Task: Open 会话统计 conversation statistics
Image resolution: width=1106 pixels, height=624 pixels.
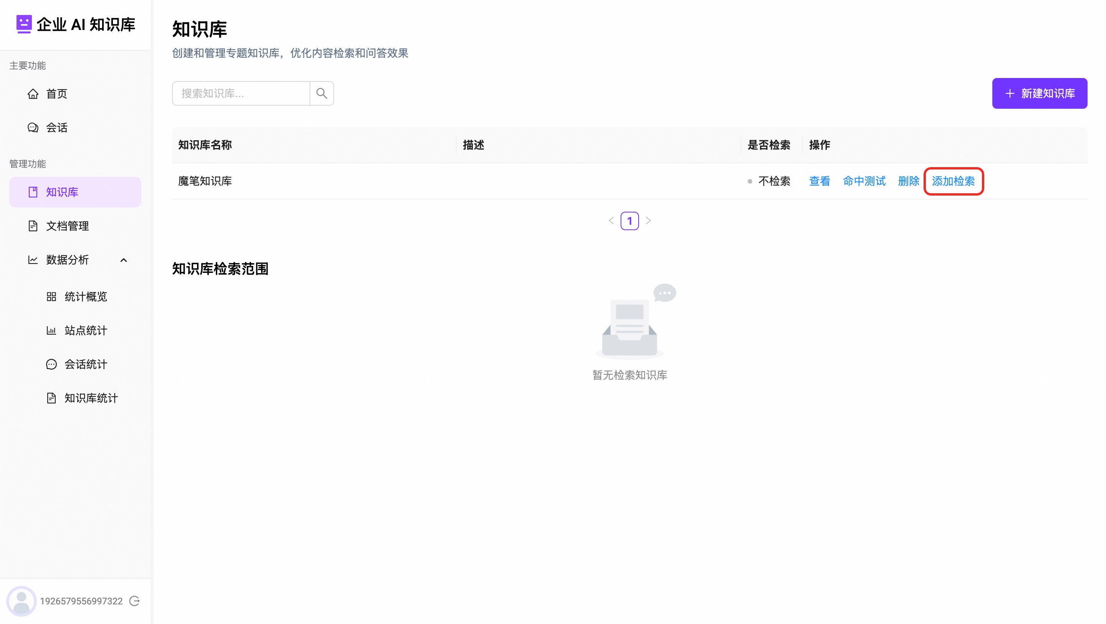Action: click(85, 364)
